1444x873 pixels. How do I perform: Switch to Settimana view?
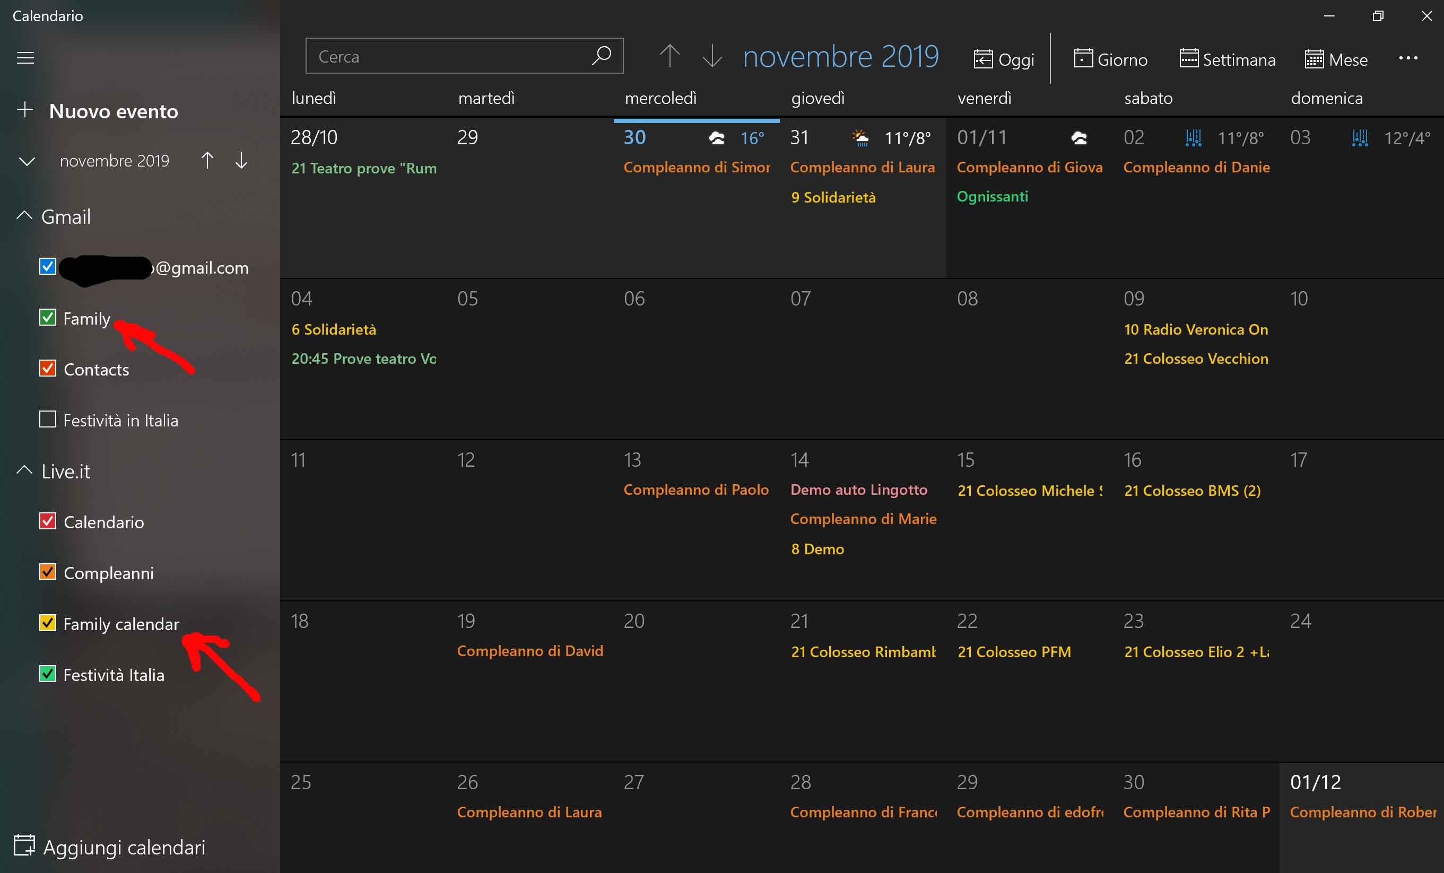click(x=1227, y=59)
